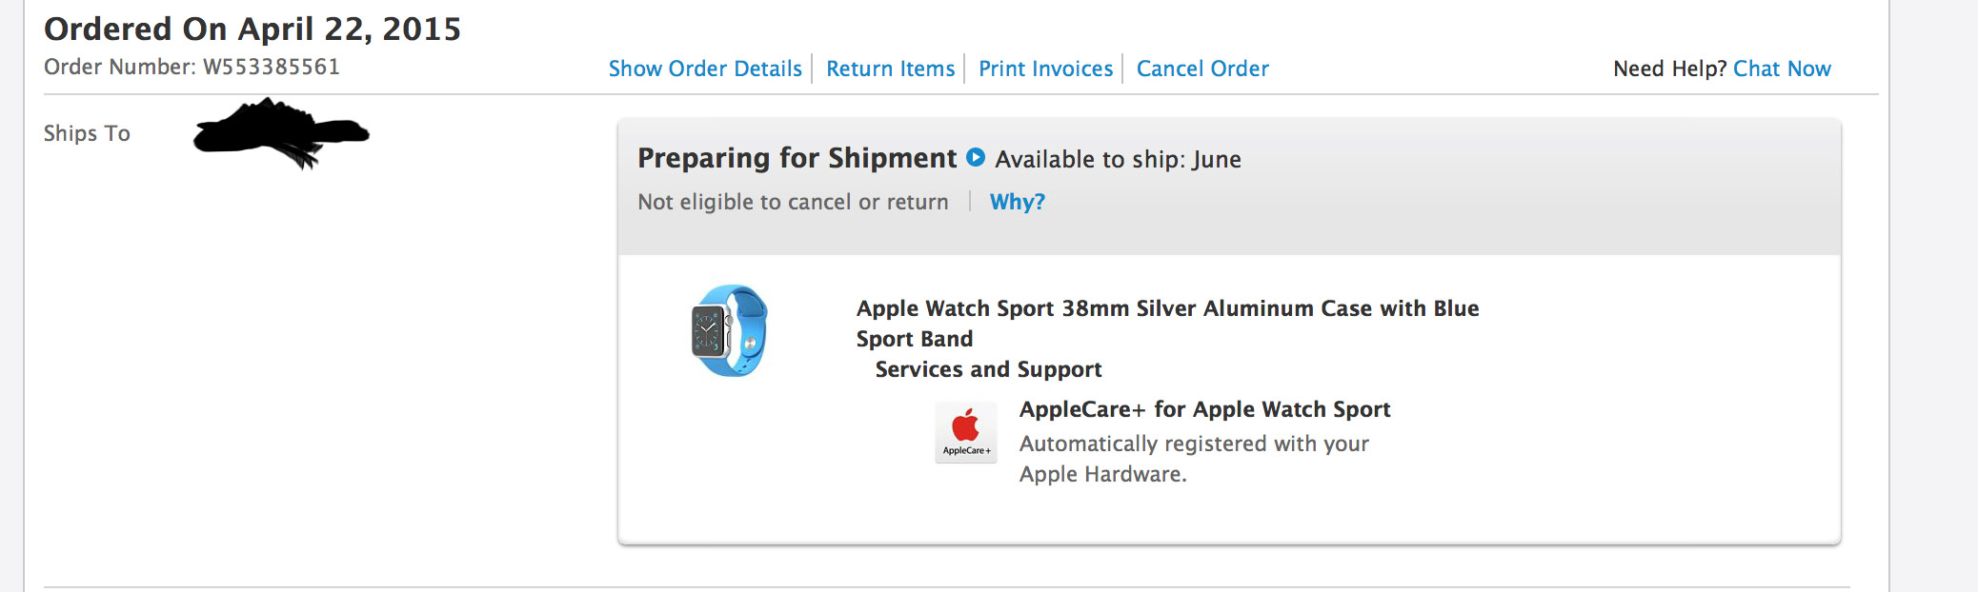The width and height of the screenshot is (1978, 592).
Task: Click the Services and Support label
Action: click(x=988, y=369)
